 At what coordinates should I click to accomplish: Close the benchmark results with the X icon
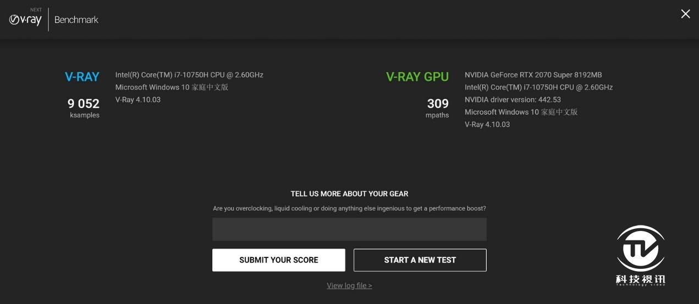(685, 14)
